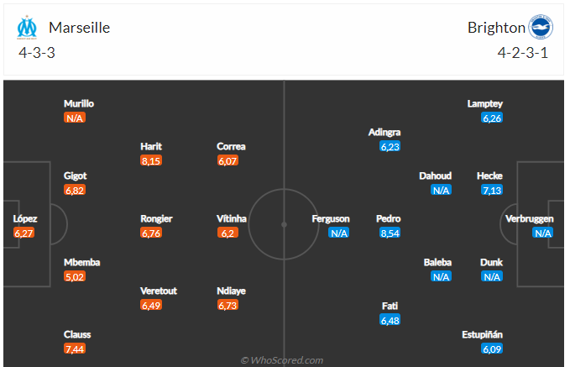This screenshot has height=367, width=570.
Task: Click Murillo's N/A rating badge
Action: coord(75,118)
